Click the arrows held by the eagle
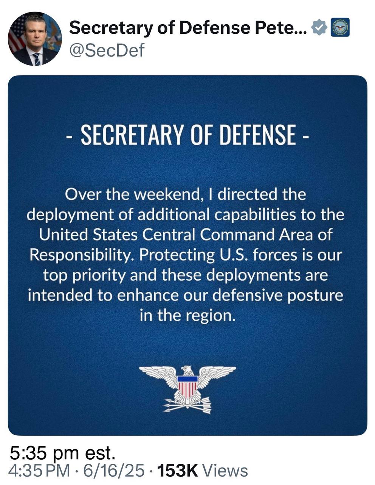 [x=187, y=406]
